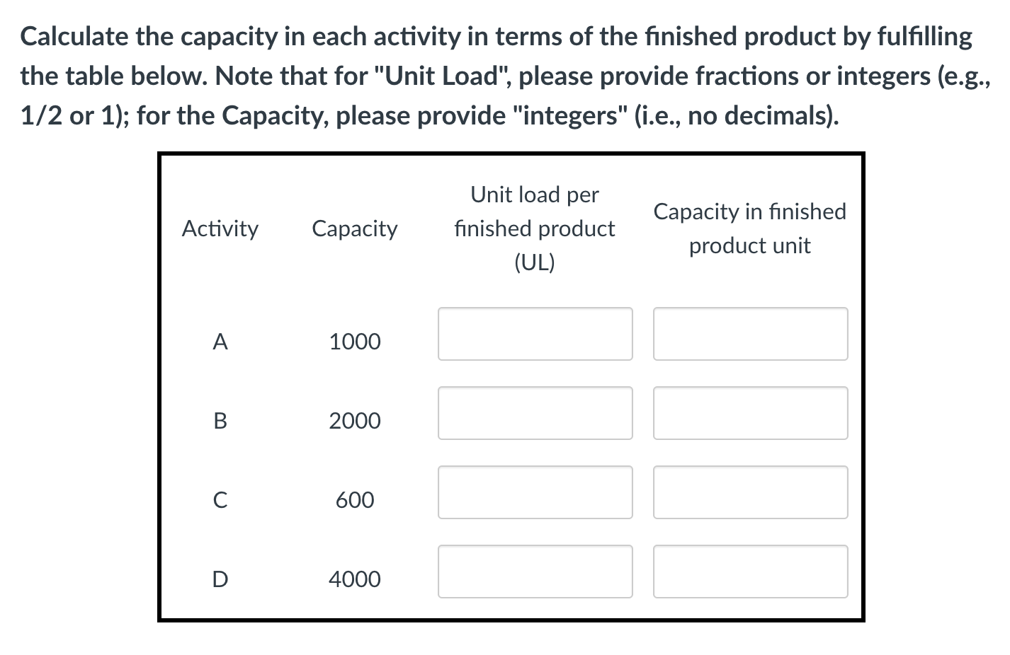The width and height of the screenshot is (1010, 655).
Task: Click the Unit load per finished product header
Action: [x=534, y=228]
